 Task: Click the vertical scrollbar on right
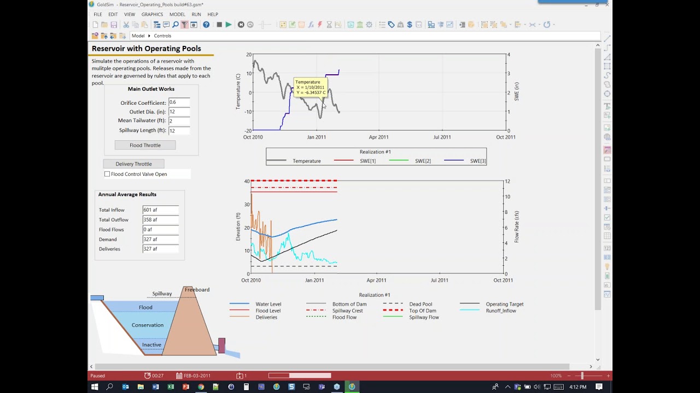point(598,180)
